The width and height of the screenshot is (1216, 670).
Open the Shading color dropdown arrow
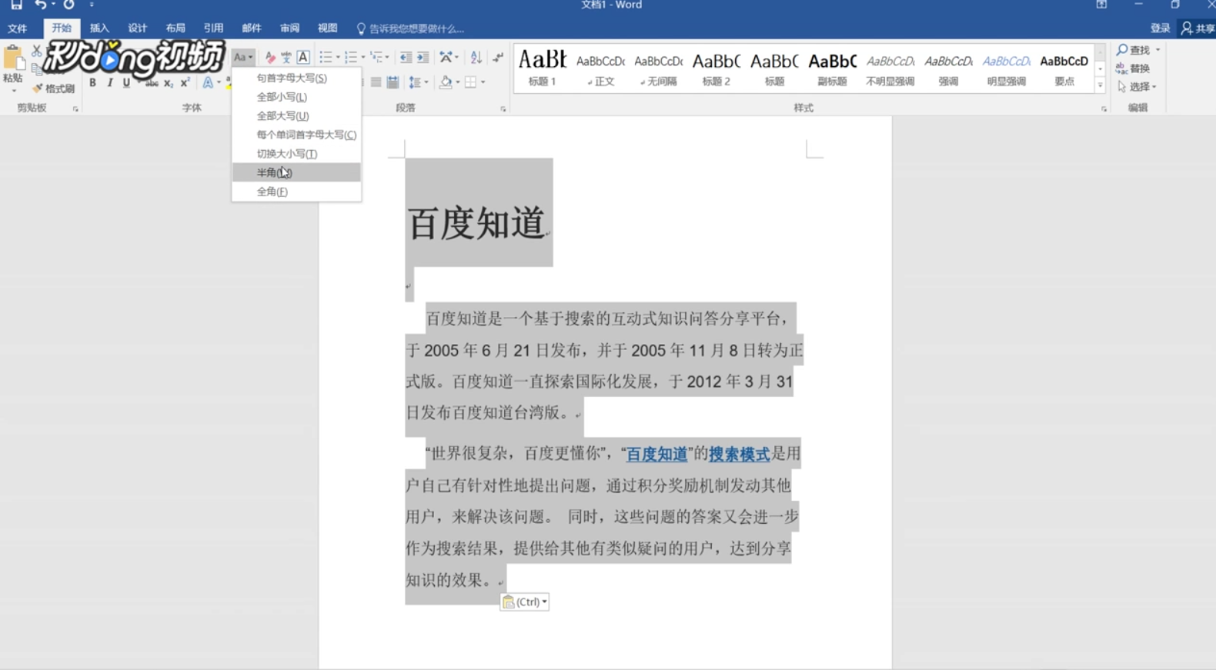coord(457,82)
